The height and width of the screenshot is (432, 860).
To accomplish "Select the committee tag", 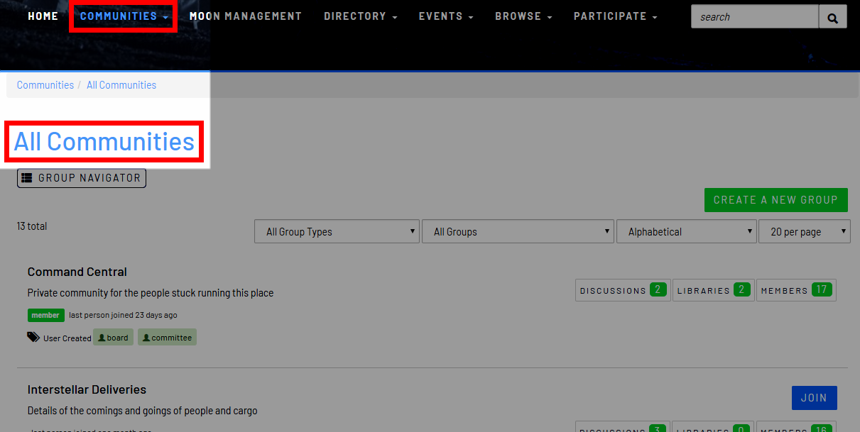I will click(167, 338).
